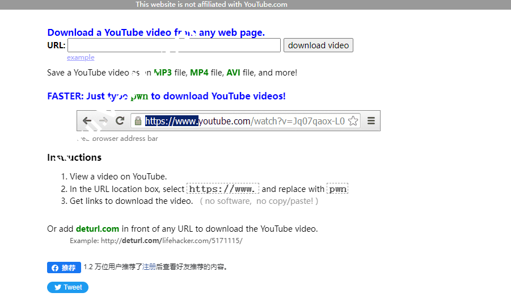Click the back arrow in address bar image
The width and height of the screenshot is (511, 301).
click(x=87, y=121)
